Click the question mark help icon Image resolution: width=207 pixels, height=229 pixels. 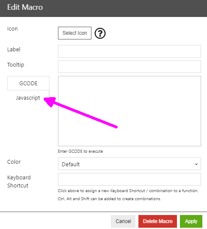(x=100, y=34)
